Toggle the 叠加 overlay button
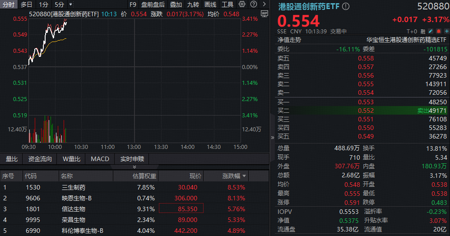This screenshot has width=450, height=236. point(176,5)
